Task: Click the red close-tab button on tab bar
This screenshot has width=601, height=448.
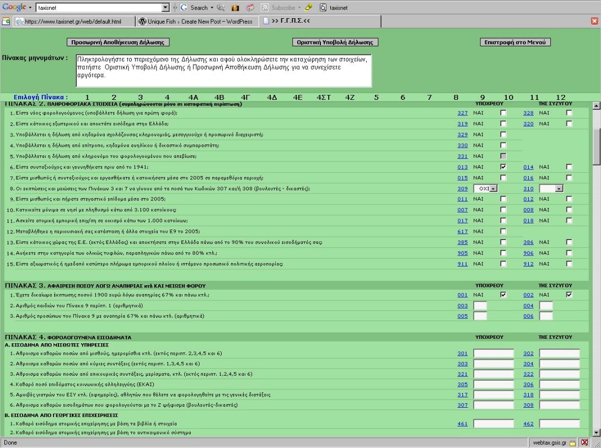Action: click(594, 22)
